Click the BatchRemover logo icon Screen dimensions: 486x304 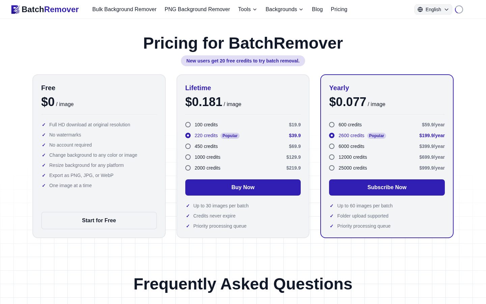click(16, 9)
